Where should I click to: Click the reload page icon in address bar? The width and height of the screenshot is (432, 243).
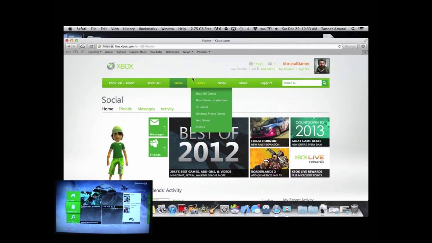tap(340, 46)
